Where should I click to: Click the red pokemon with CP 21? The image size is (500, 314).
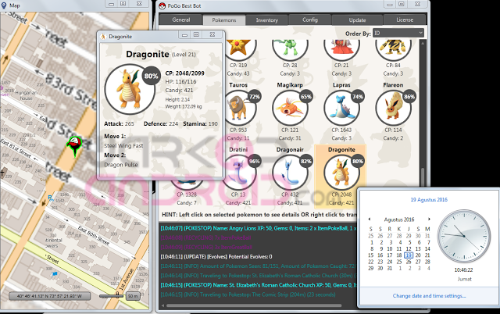341,49
